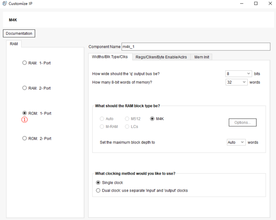The width and height of the screenshot is (276, 220).
Task: Select the RAM: 2-Port radio option
Action: [25, 88]
